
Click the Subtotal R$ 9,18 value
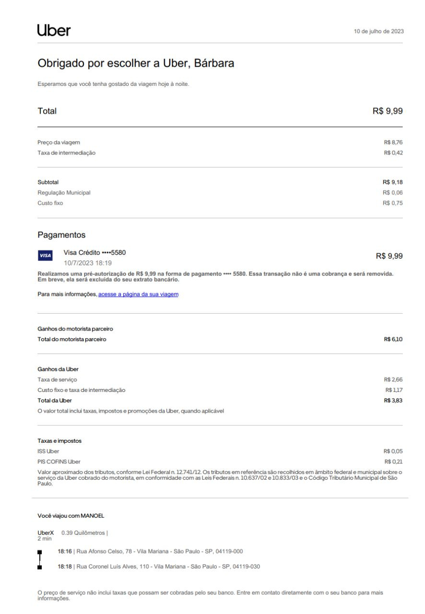click(392, 182)
